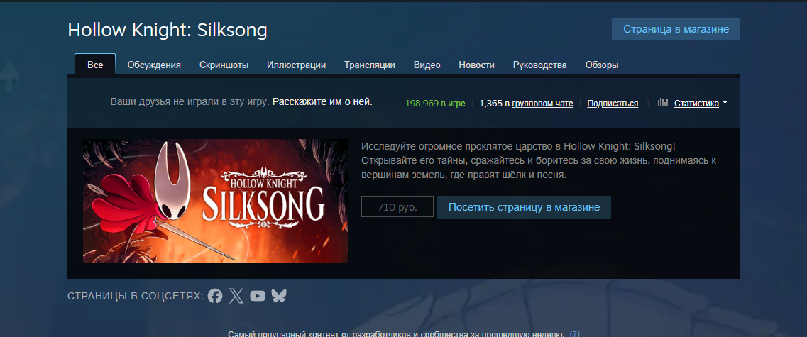Select the Обзоры tab
The height and width of the screenshot is (337, 807).
(602, 65)
